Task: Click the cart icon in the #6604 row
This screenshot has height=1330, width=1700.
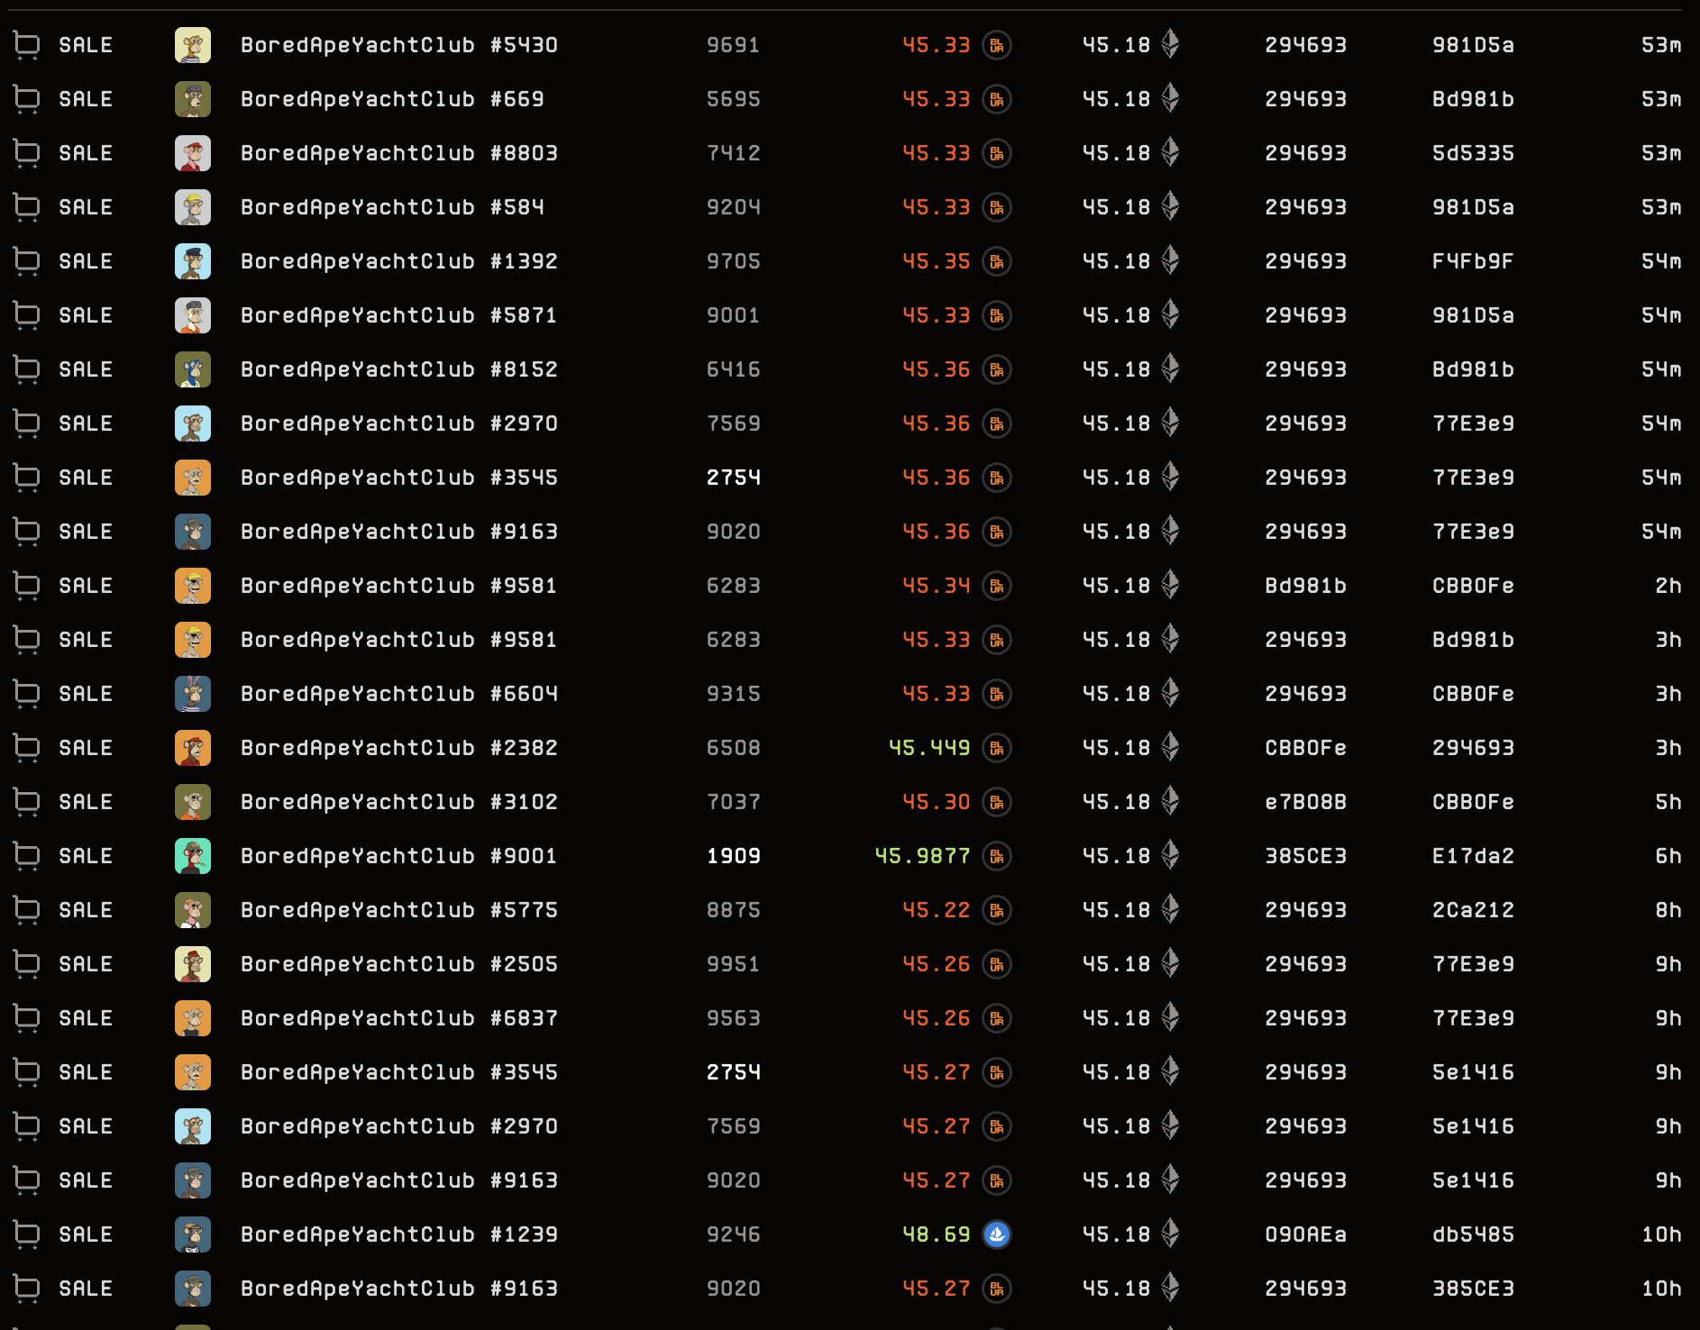Action: 27,694
